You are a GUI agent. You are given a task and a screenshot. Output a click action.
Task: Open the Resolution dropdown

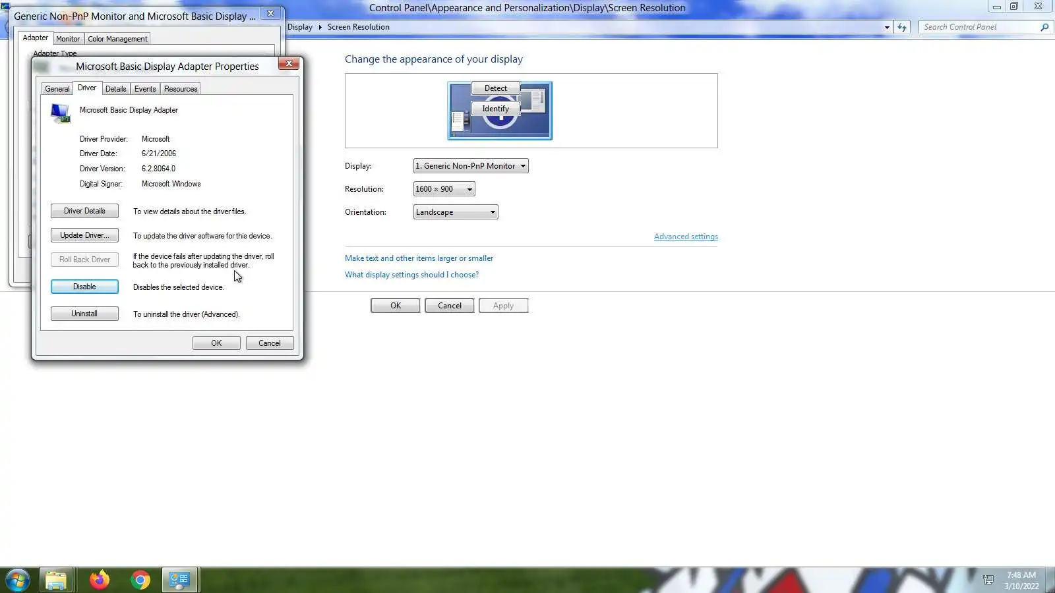(x=444, y=189)
